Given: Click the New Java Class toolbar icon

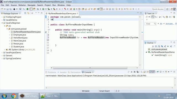Looking at the screenshot, I should (x=74, y=9).
